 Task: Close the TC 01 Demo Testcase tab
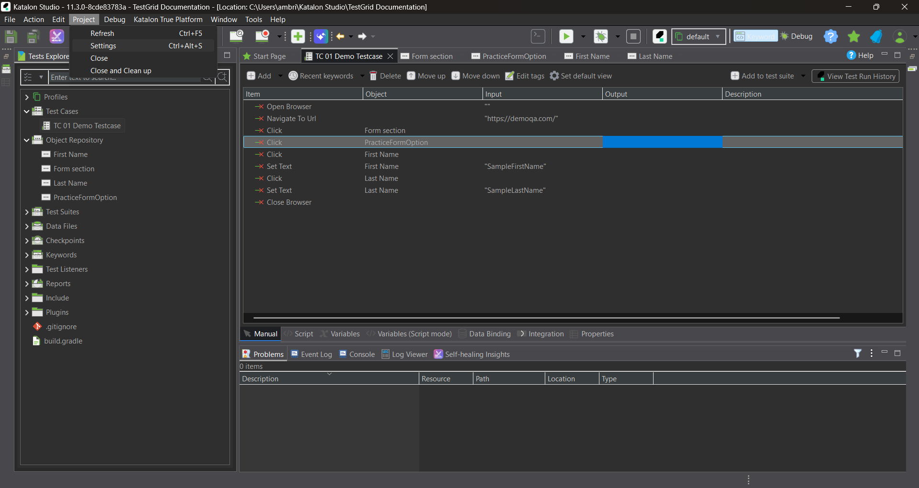tap(391, 56)
